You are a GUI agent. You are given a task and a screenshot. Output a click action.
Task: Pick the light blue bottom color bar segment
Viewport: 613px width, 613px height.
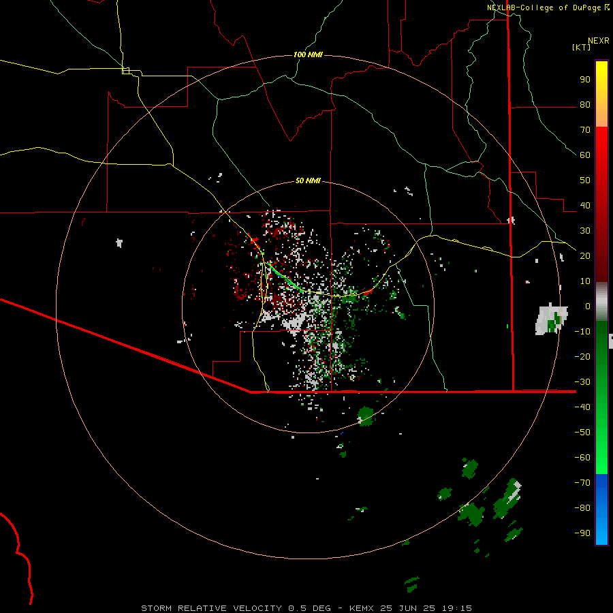point(601,532)
